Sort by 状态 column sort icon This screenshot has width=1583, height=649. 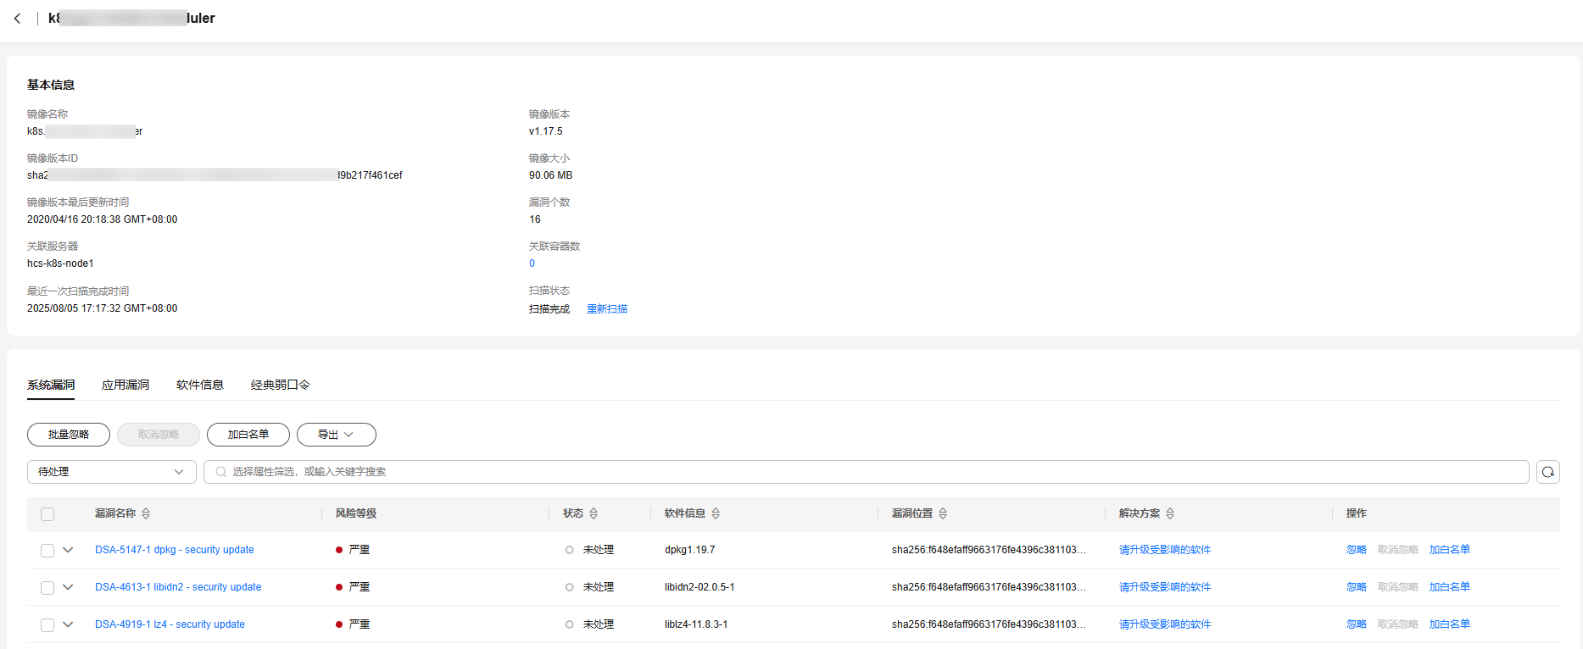tap(594, 513)
